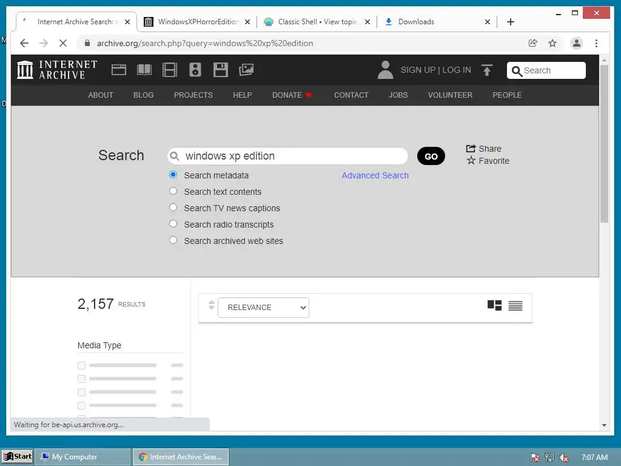621x466 pixels.
Task: Click the share page icon in address bar
Action: tap(532, 43)
